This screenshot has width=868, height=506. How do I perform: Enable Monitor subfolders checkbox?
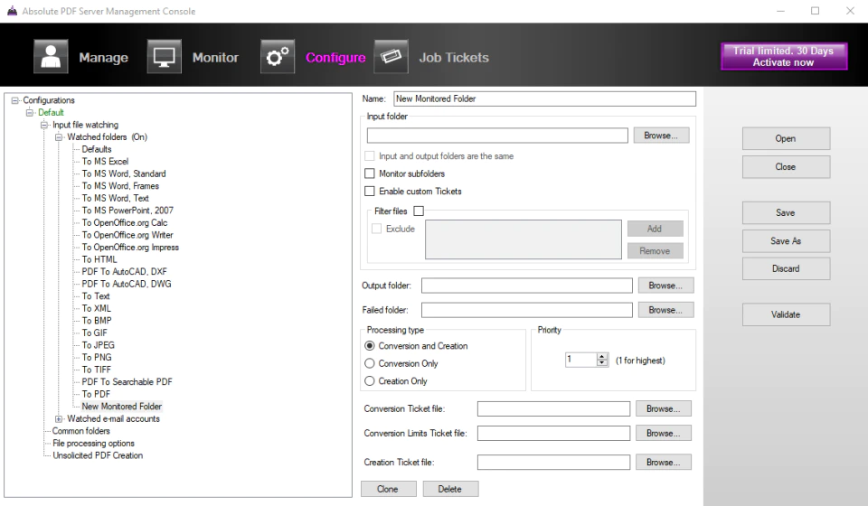369,173
